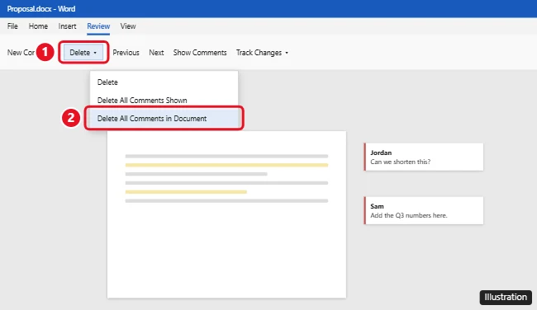
Task: Expand the Delete dropdown button
Action: click(83, 53)
